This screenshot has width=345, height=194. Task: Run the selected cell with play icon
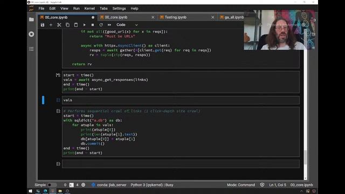pos(84,25)
